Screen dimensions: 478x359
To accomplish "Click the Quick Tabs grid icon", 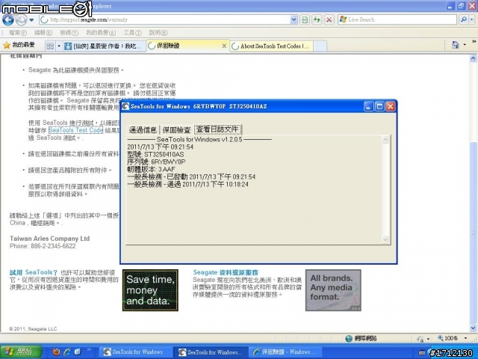I will [50, 46].
